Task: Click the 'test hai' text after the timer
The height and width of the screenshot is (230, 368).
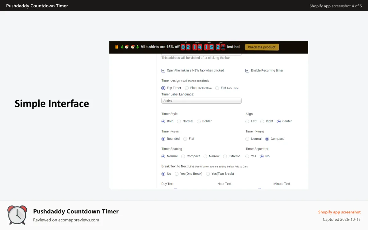Action: click(x=233, y=47)
